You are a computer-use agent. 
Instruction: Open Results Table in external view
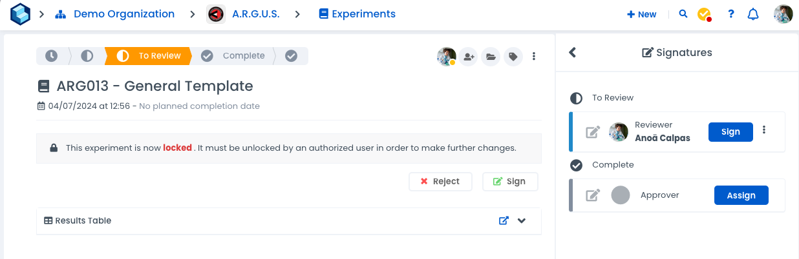click(x=504, y=220)
